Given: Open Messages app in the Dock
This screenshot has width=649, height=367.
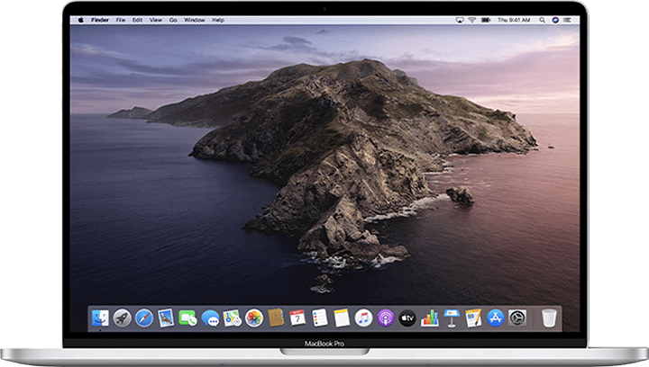Looking at the screenshot, I should tap(210, 318).
